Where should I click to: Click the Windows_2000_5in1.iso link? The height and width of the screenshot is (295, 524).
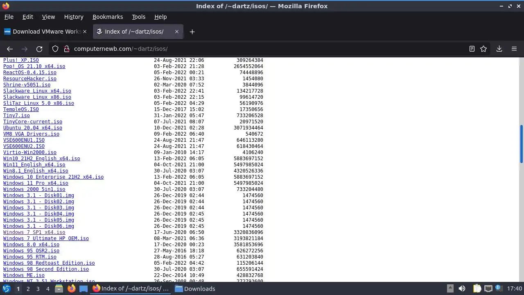(x=34, y=189)
